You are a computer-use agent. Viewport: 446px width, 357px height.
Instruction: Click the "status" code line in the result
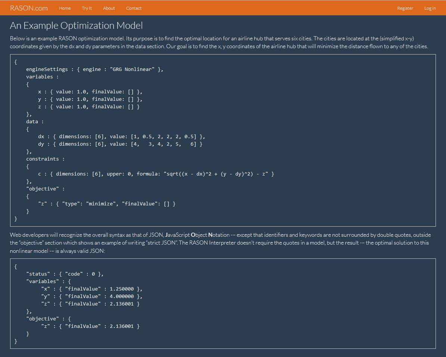tap(65, 274)
